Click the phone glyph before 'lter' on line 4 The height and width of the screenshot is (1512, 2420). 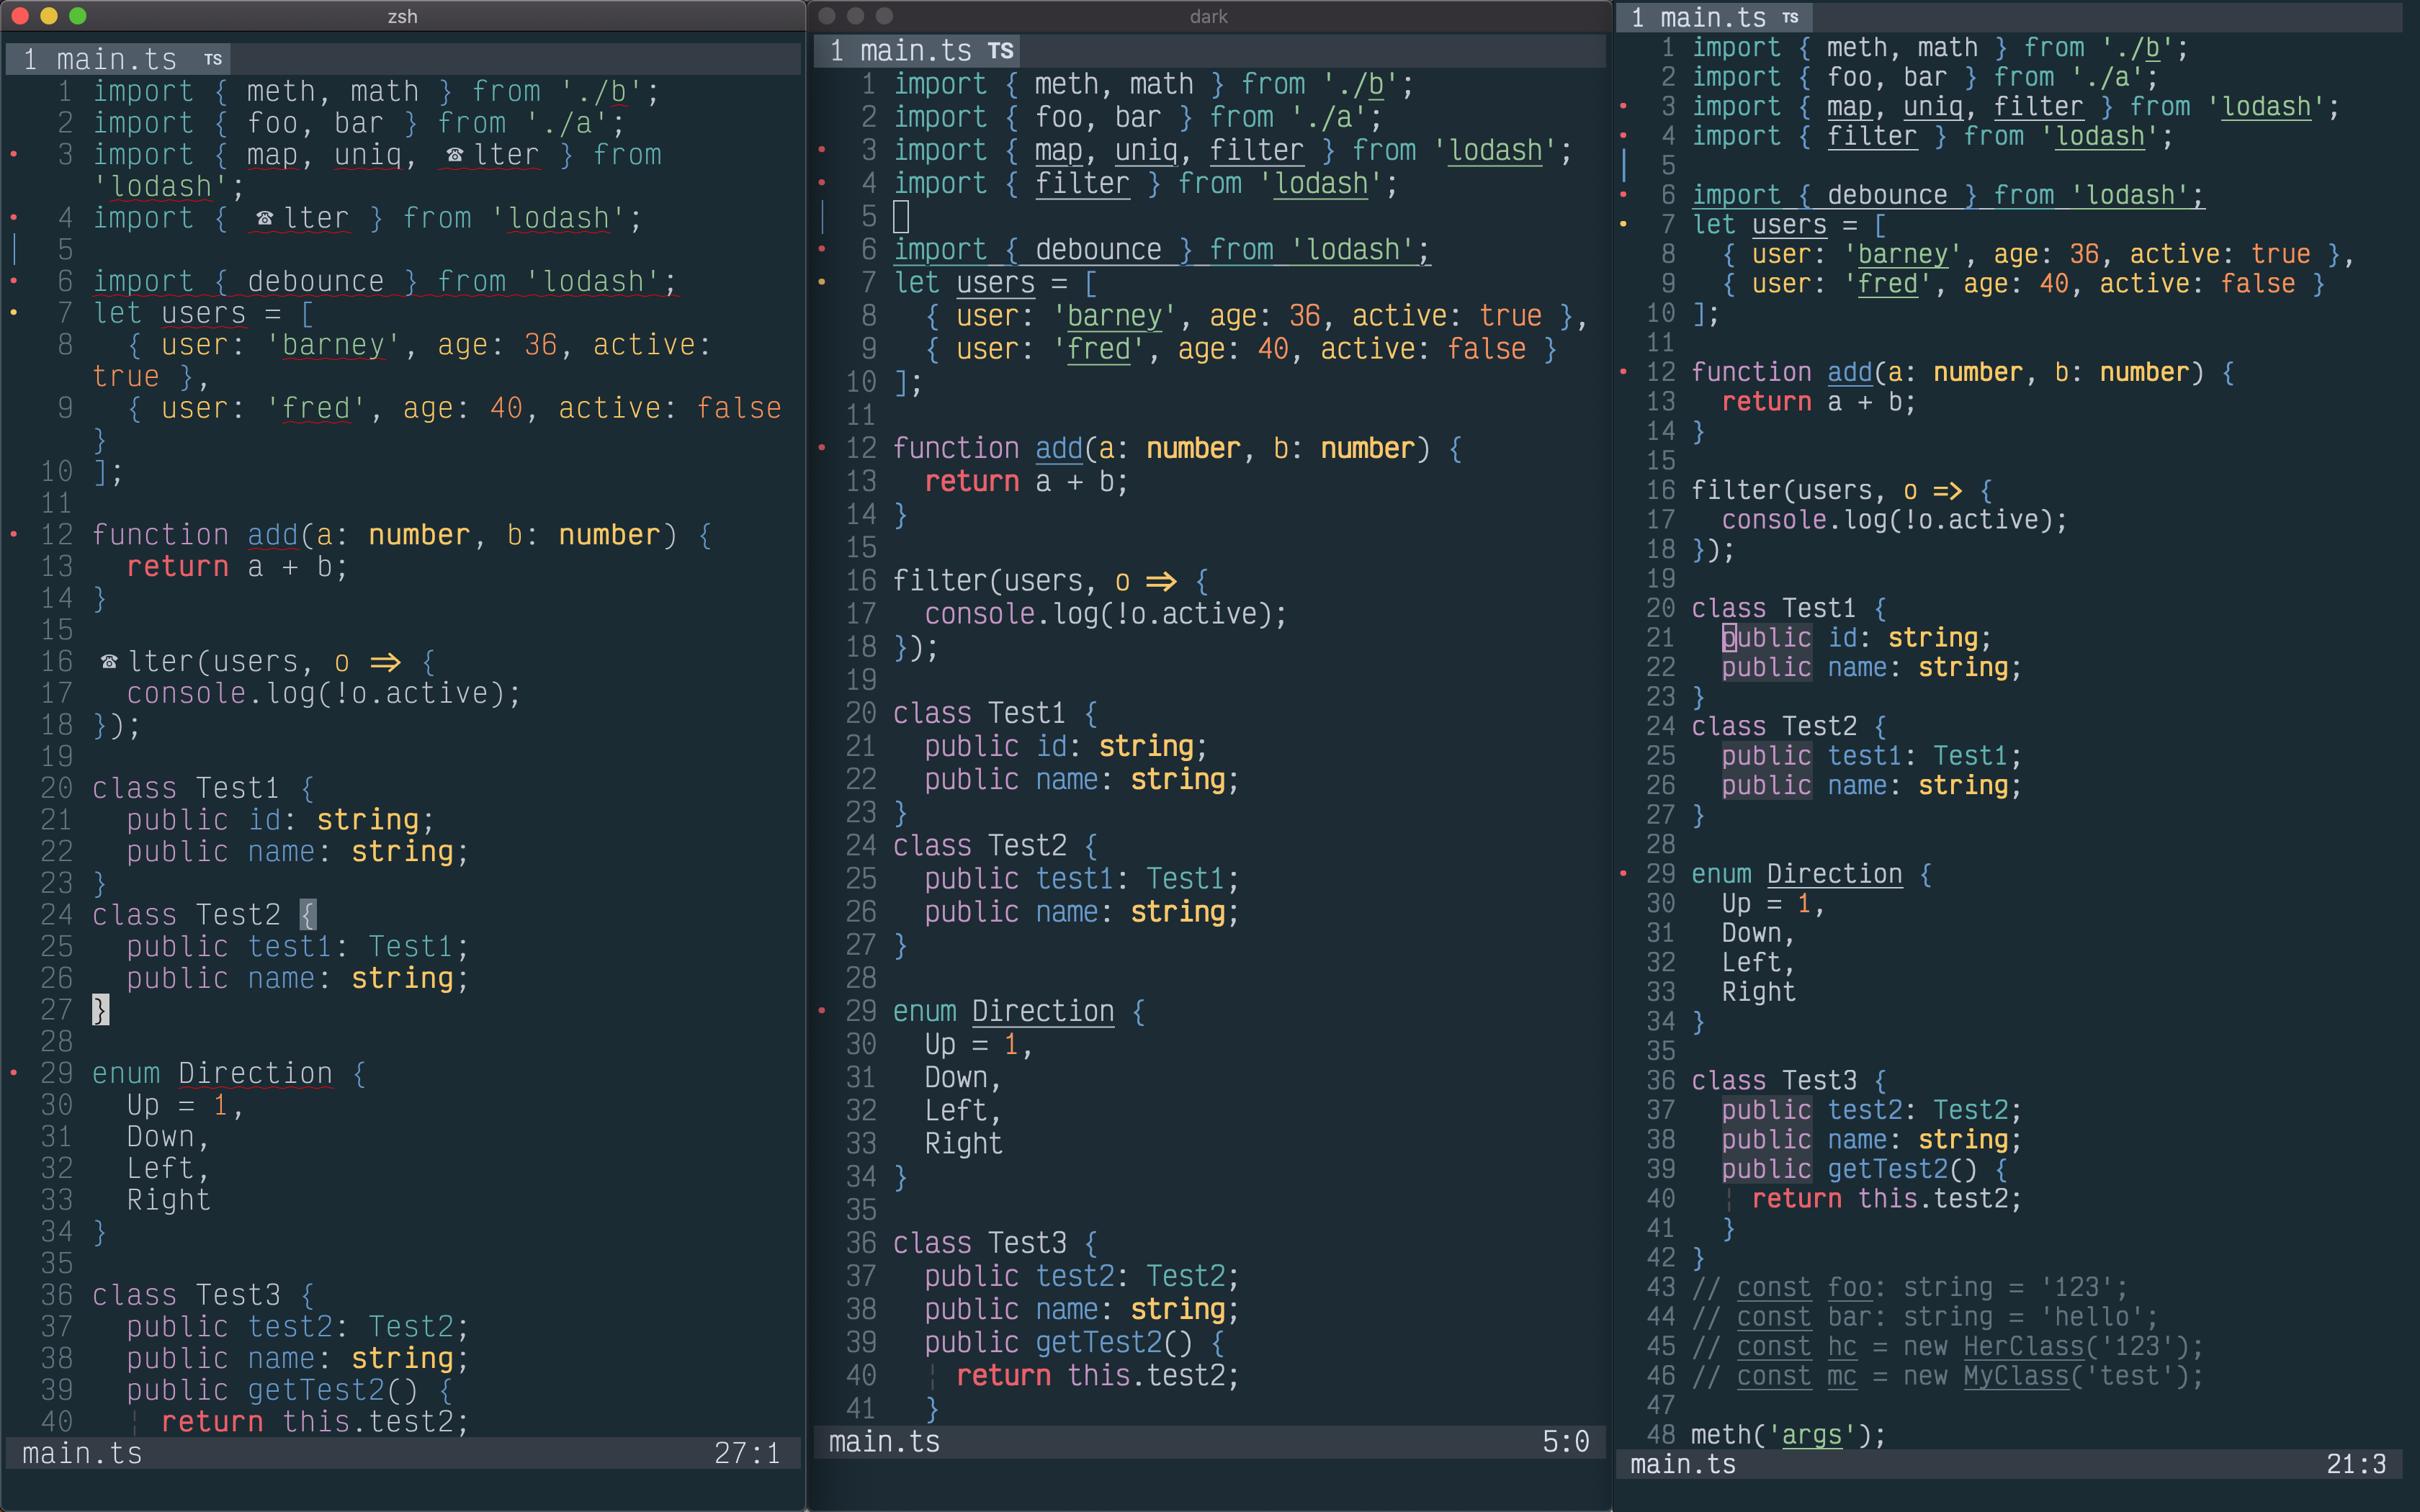tap(266, 218)
